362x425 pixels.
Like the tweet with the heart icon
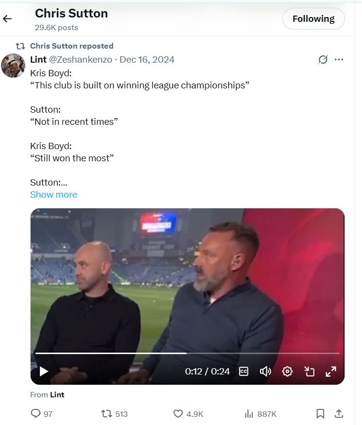[178, 414]
